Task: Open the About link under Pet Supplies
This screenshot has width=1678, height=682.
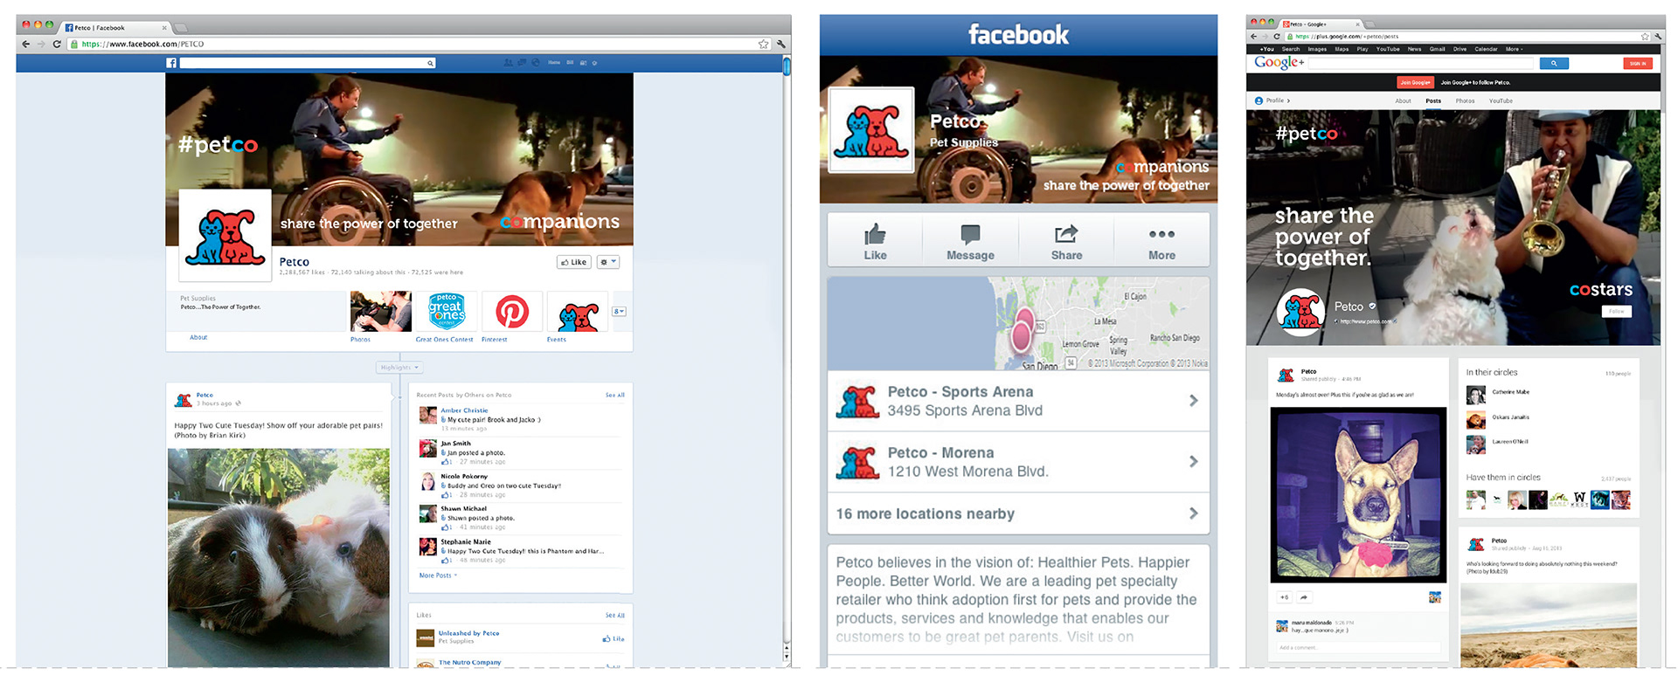Action: coord(198,337)
